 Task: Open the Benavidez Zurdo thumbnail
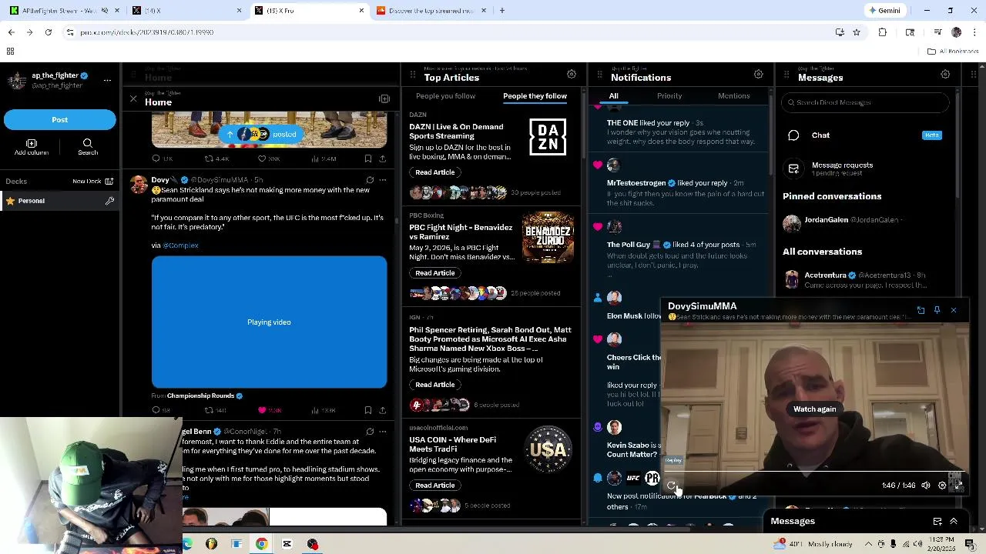[548, 238]
